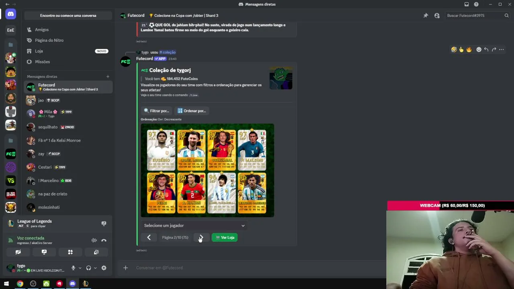This screenshot has height=289, width=514.
Task: React with the pointing finger emoji
Action: coord(461,50)
